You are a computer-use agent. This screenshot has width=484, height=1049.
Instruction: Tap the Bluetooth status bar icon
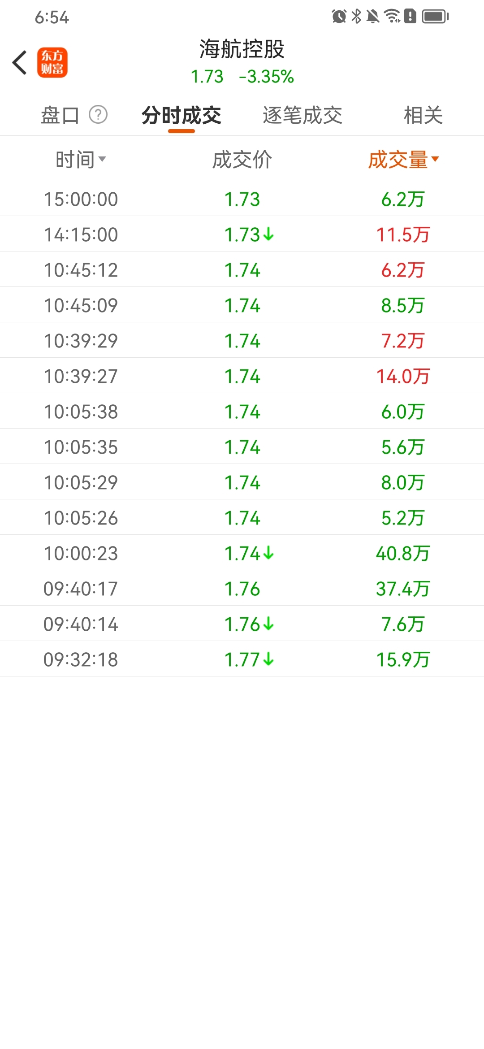(356, 17)
